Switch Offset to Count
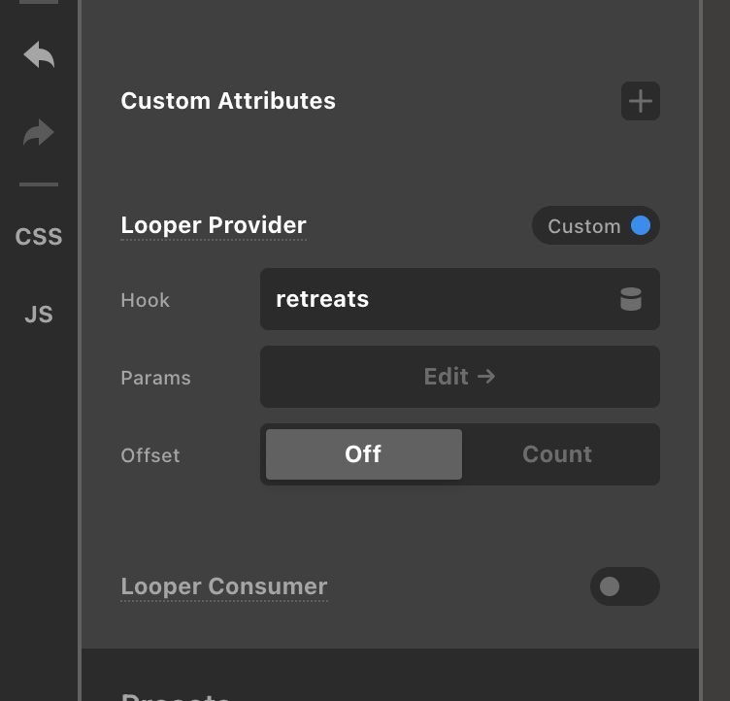This screenshot has width=730, height=701. (557, 454)
